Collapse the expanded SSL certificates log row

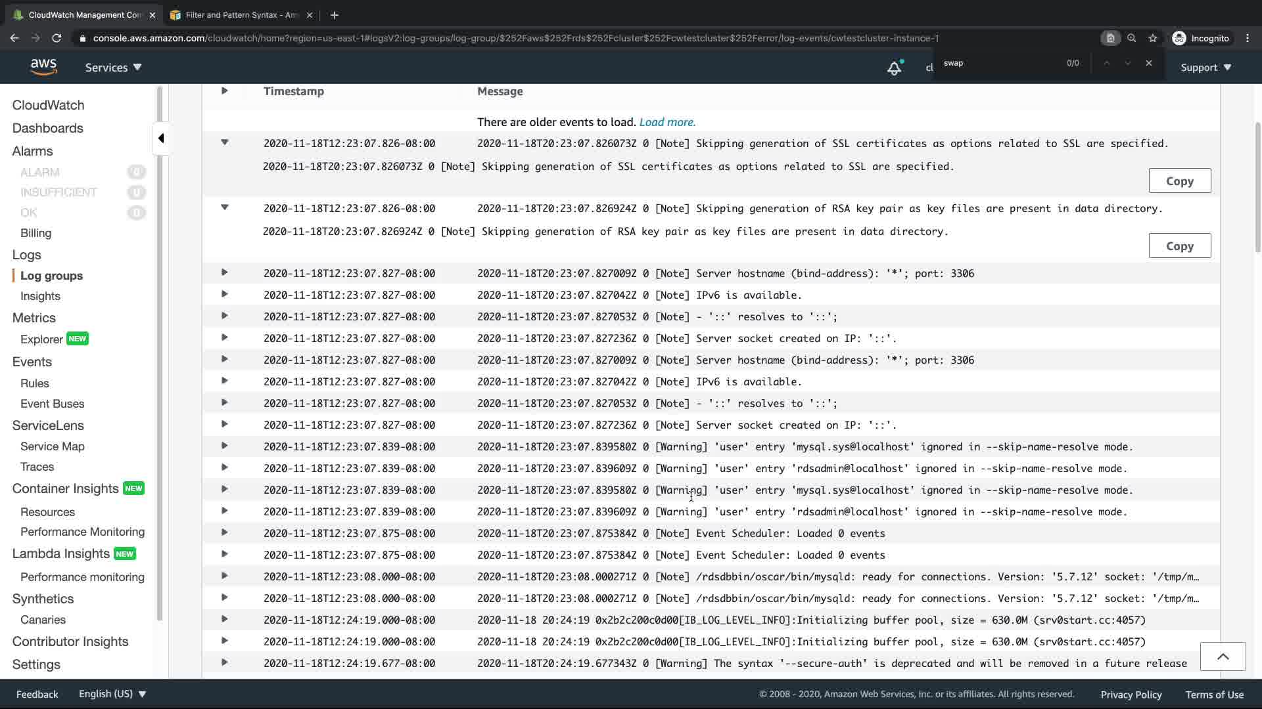pyautogui.click(x=225, y=142)
